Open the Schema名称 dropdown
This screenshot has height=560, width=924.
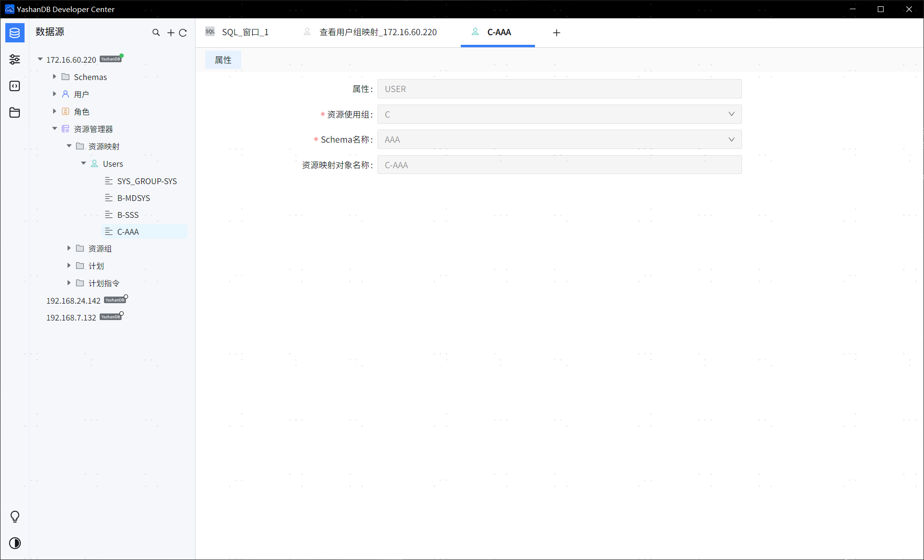[x=560, y=139]
